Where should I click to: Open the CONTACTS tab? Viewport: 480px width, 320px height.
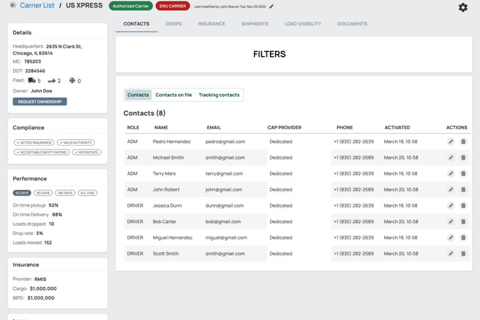(x=136, y=24)
